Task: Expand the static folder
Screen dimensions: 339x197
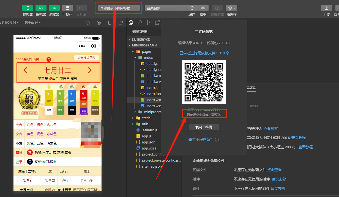Action: 144,118
